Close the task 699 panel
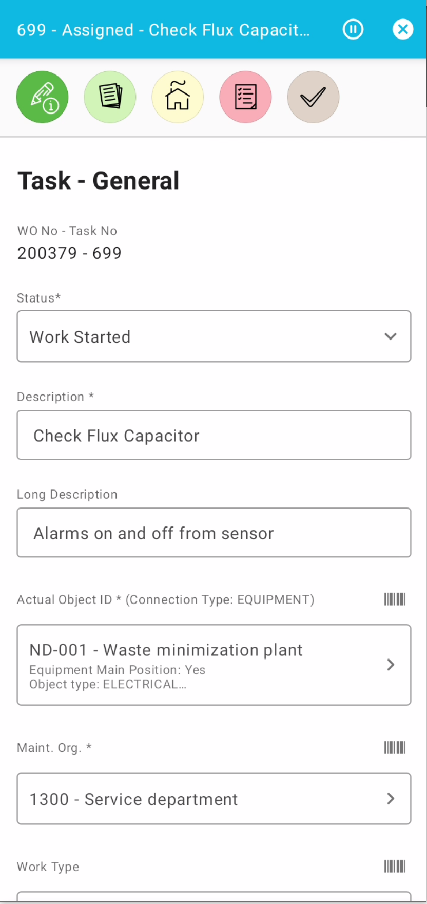The image size is (427, 904). click(403, 29)
